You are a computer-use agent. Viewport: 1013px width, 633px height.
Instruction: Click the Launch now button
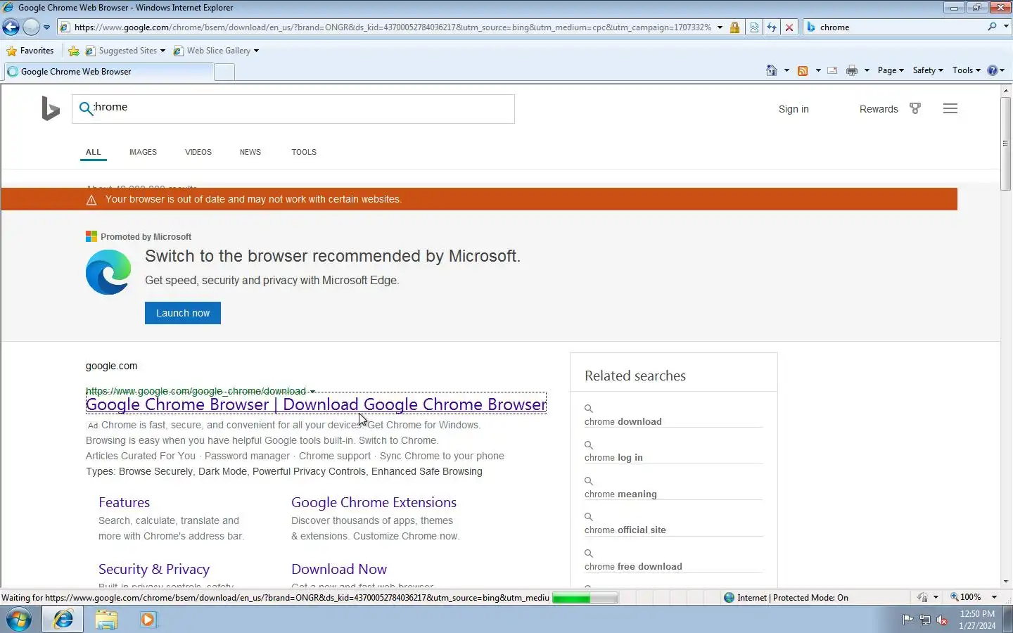[183, 313]
